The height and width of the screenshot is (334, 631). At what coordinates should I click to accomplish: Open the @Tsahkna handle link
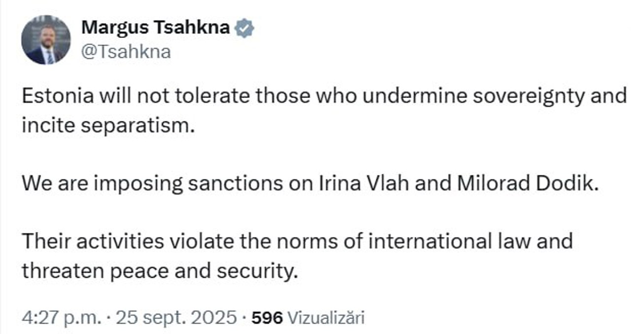point(126,52)
